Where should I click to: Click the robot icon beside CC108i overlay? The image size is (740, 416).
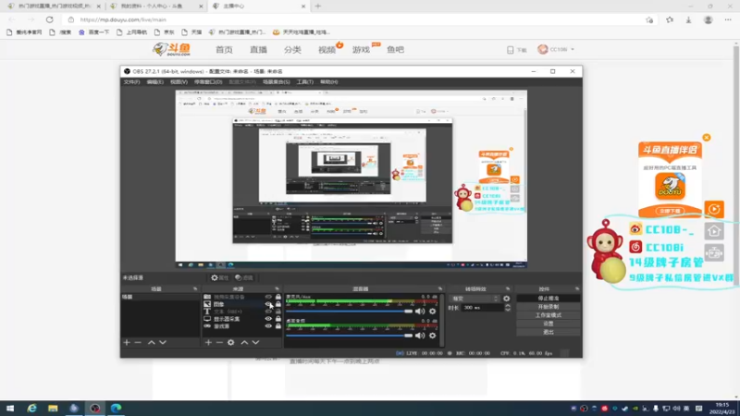pos(714,252)
